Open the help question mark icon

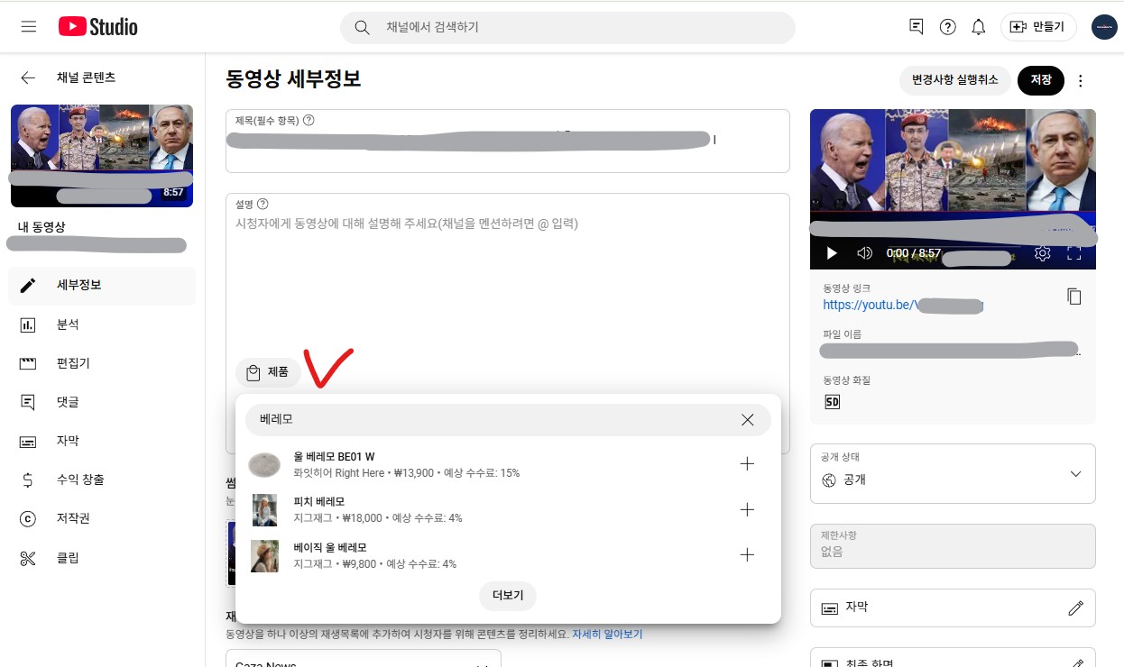pyautogui.click(x=947, y=27)
